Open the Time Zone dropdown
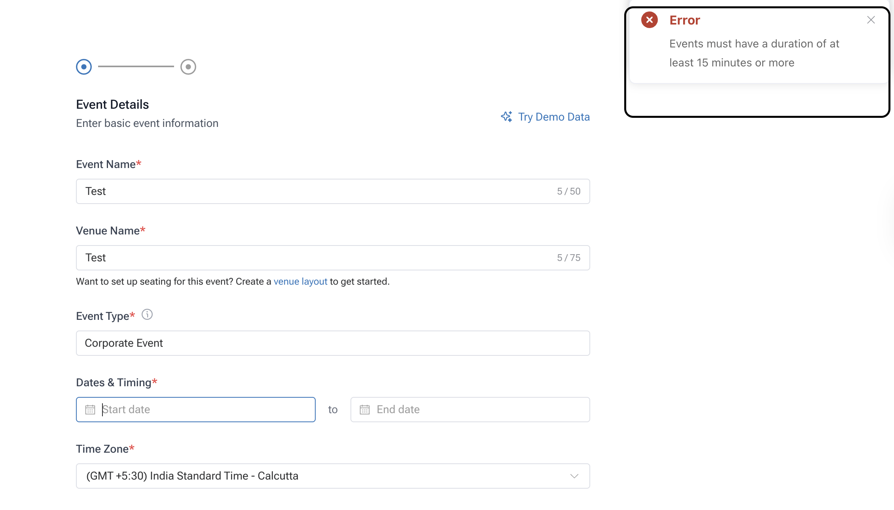This screenshot has width=894, height=510. point(333,476)
